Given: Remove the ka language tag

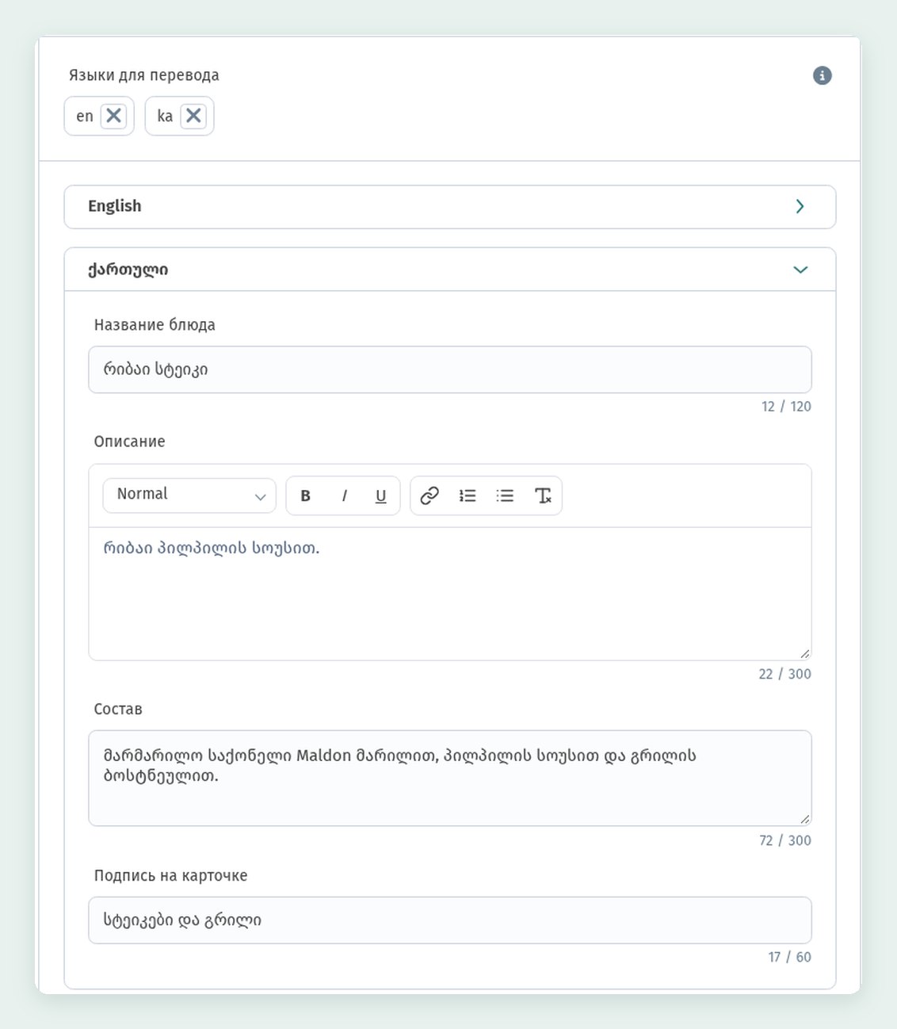Looking at the screenshot, I should 193,116.
